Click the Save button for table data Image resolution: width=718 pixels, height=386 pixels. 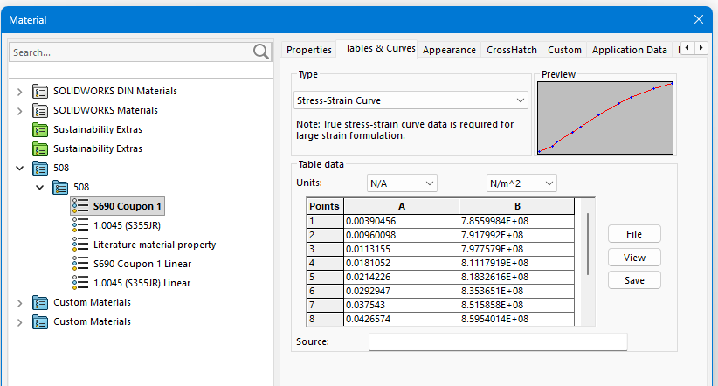634,280
